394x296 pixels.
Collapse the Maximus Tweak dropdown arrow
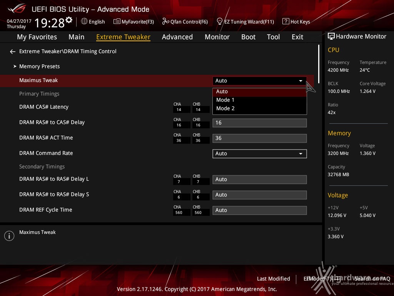301,81
